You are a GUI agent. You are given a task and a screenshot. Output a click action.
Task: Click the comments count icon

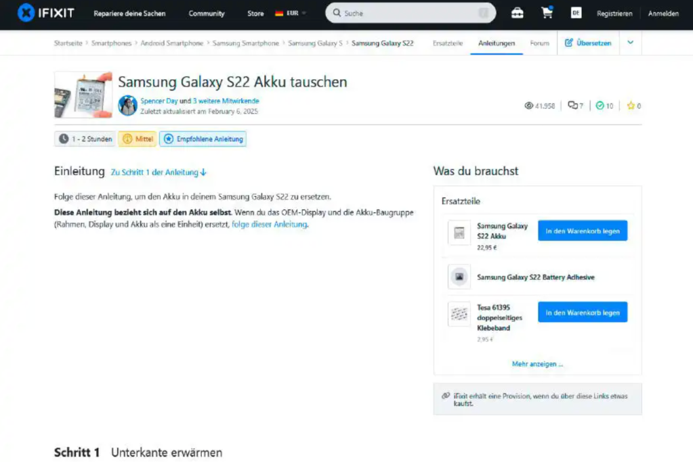click(x=572, y=106)
